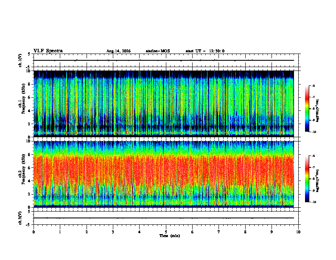
Task: Click the ch.2 spectrogram panel
Action: point(164,174)
